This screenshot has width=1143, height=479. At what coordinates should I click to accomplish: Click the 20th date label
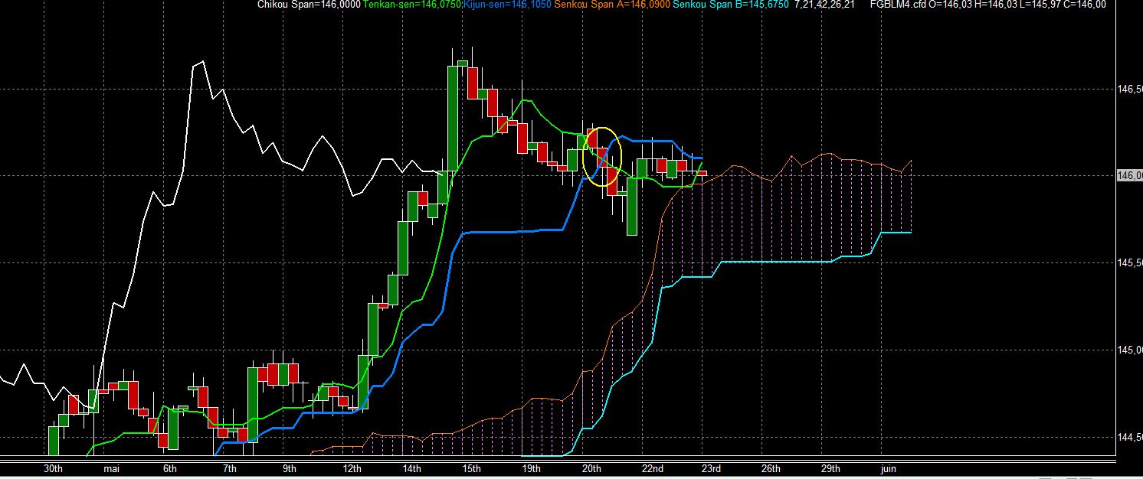(x=591, y=468)
